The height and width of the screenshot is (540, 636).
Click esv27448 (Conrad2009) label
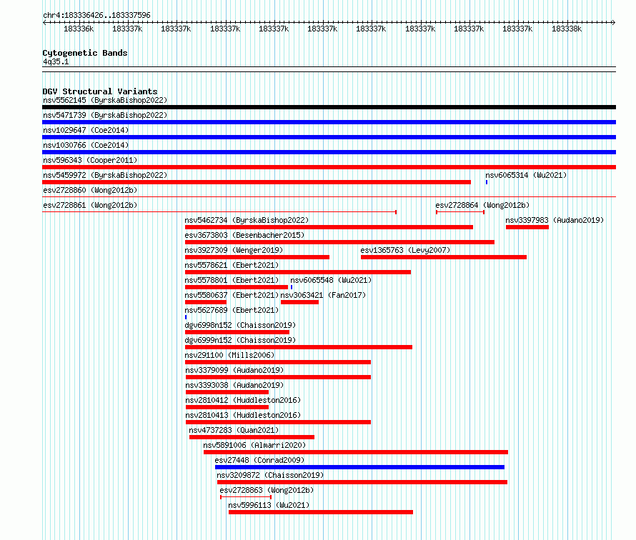click(x=259, y=460)
